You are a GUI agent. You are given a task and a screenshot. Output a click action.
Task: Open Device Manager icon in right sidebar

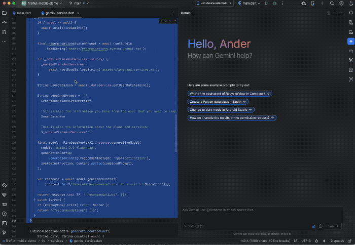351,23
